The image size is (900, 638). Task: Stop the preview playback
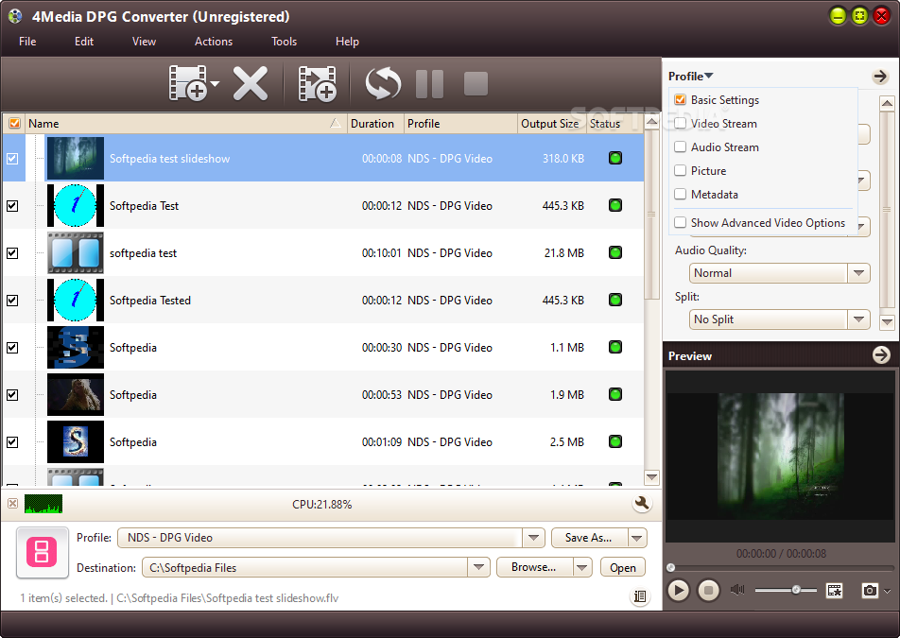coord(708,590)
